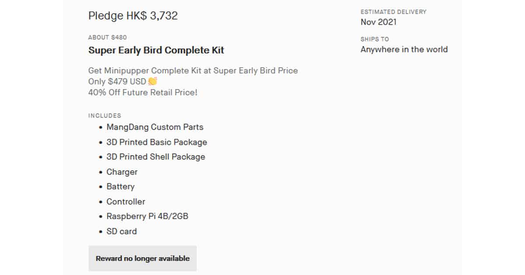Click the Anywhere in the world text

pos(404,49)
